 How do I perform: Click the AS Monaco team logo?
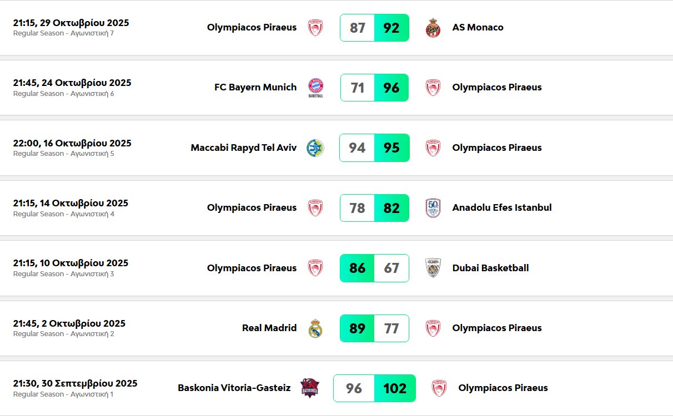pyautogui.click(x=433, y=28)
